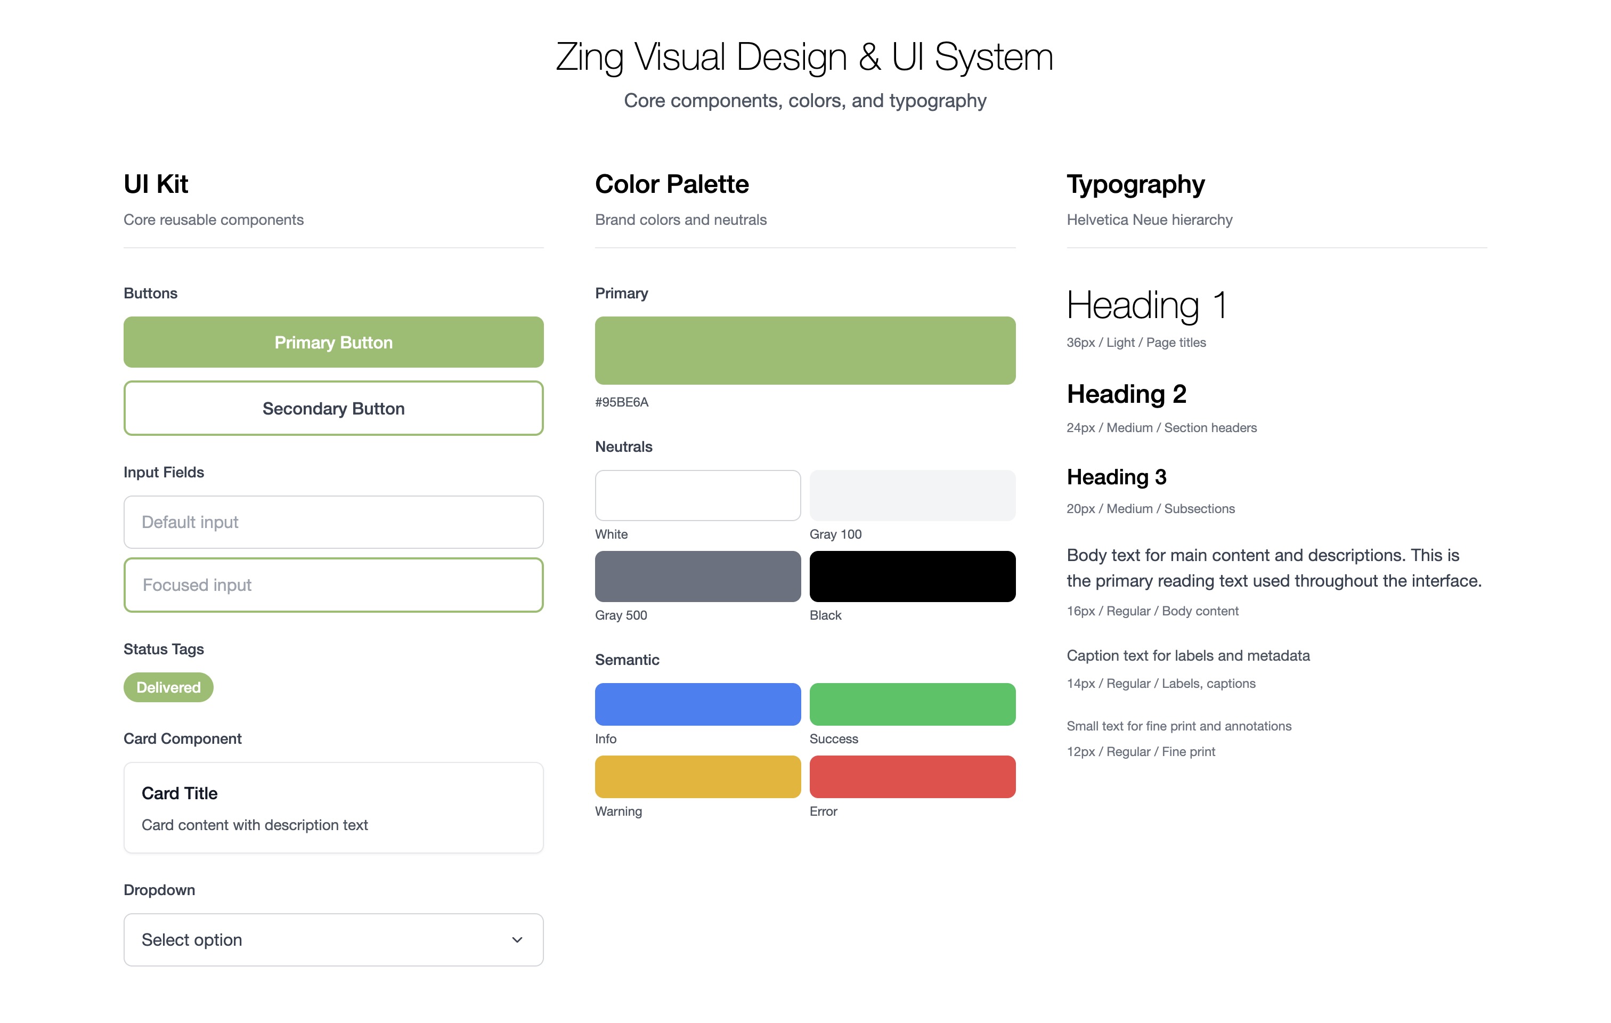The image size is (1611, 1023).
Task: Pick the blue Info swatch
Action: click(698, 704)
